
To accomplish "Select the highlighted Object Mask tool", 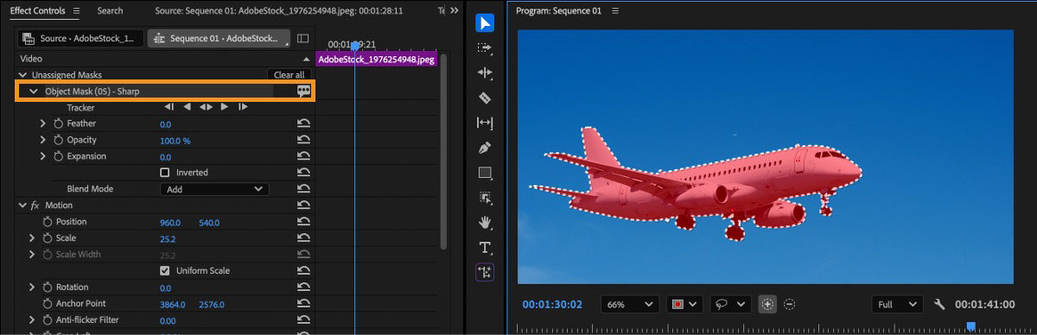I will (485, 272).
